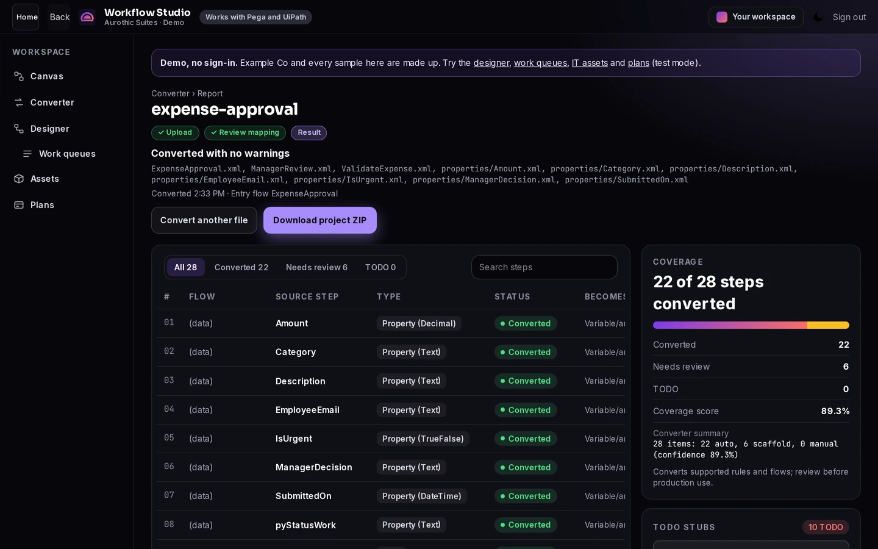Toggle dark mode moon icon
Viewport: 878px width, 549px height.
(x=818, y=17)
